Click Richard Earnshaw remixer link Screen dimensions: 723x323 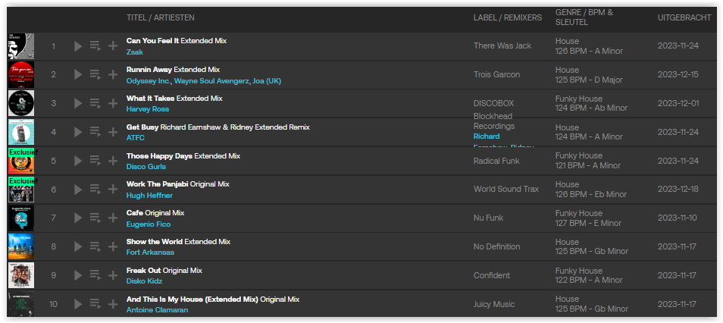(487, 136)
